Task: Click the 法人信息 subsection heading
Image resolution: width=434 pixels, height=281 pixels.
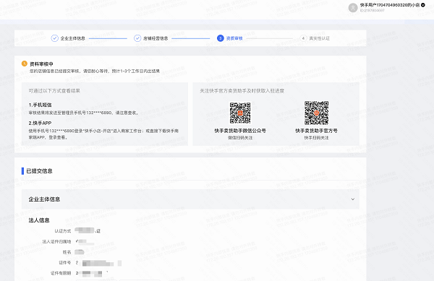Action: point(39,220)
